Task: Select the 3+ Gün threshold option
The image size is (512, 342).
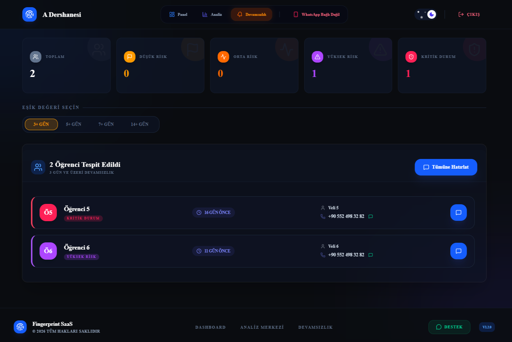Action: 41,124
